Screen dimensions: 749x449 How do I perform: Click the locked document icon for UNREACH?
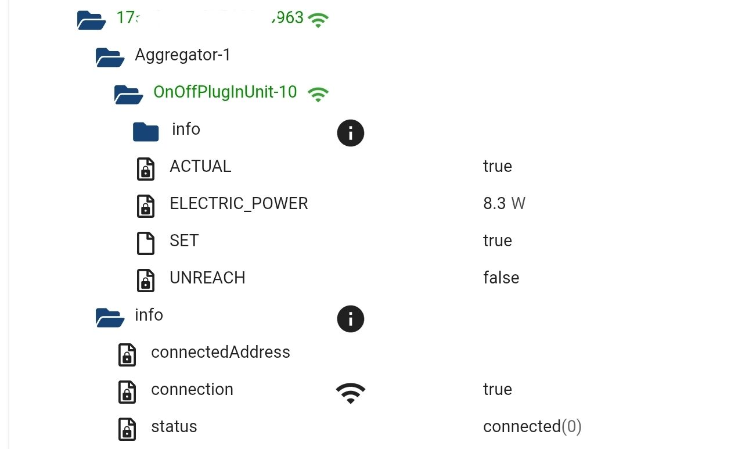(145, 280)
